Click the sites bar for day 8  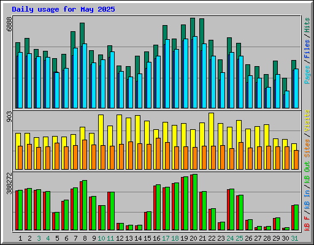click(85, 154)
